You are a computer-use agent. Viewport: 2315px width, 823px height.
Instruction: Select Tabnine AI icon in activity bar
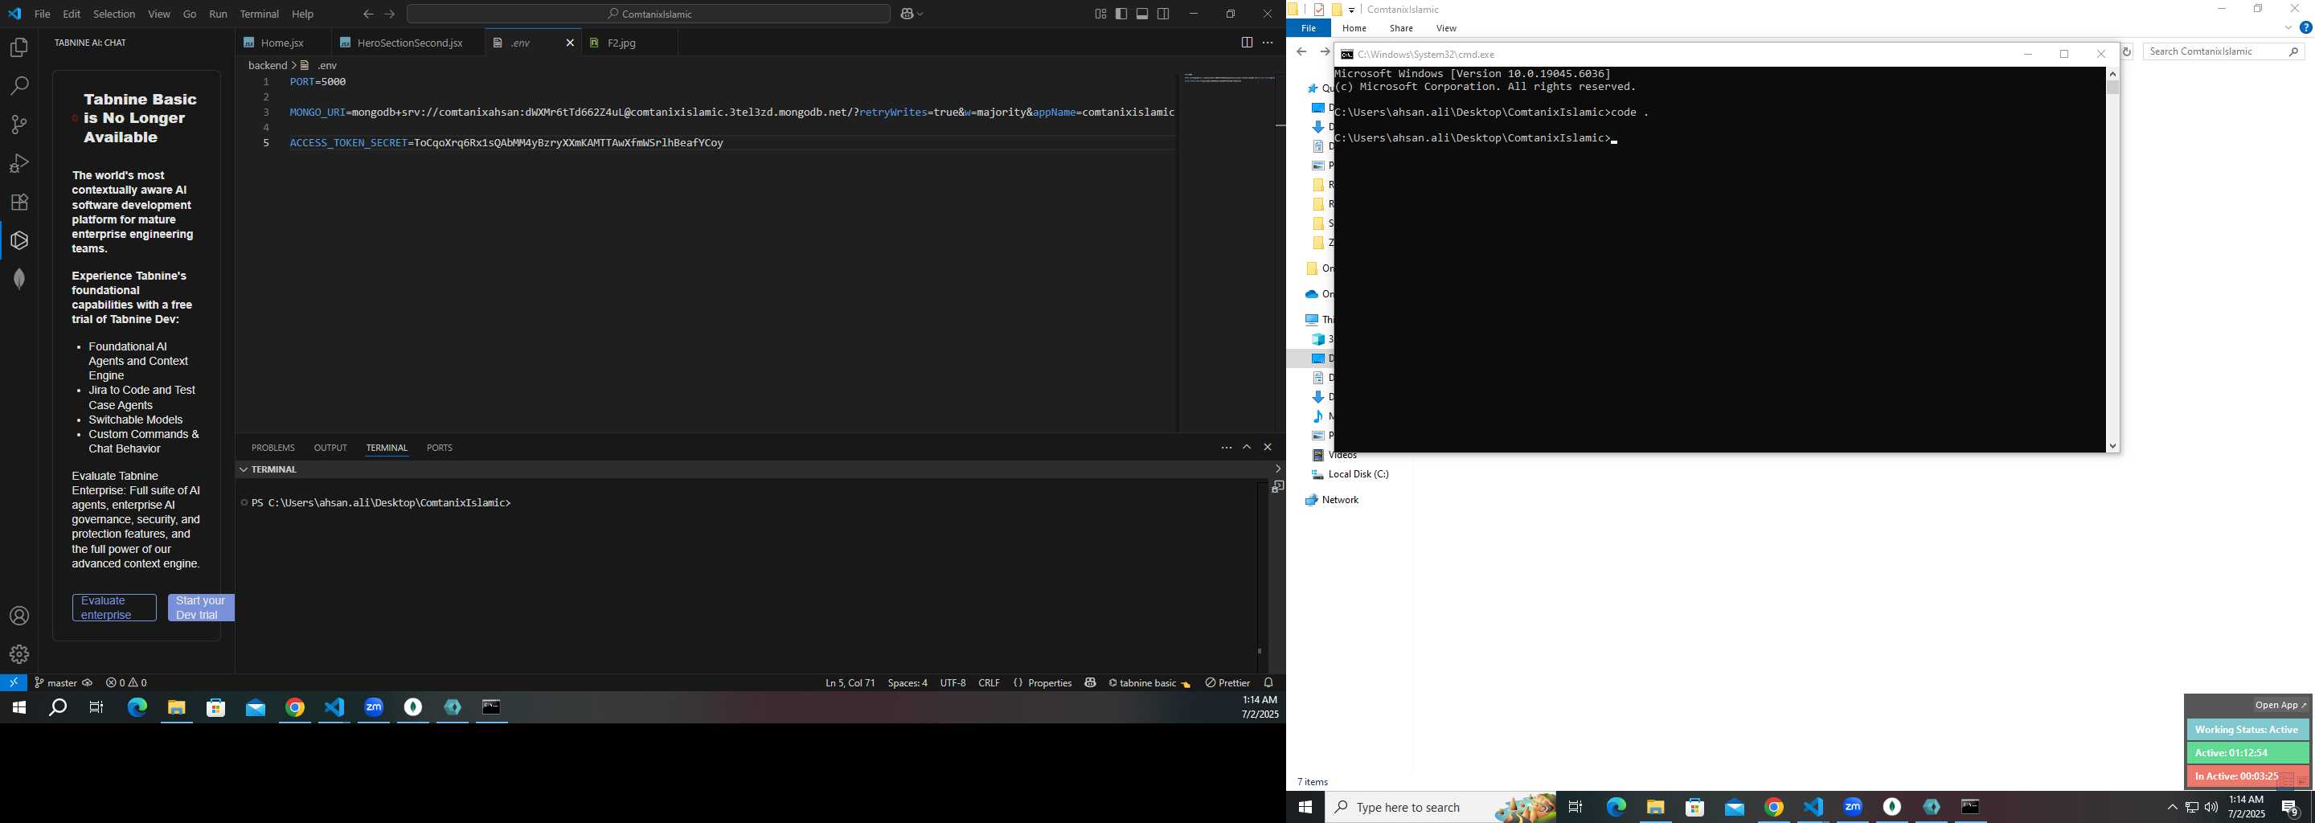pyautogui.click(x=18, y=241)
